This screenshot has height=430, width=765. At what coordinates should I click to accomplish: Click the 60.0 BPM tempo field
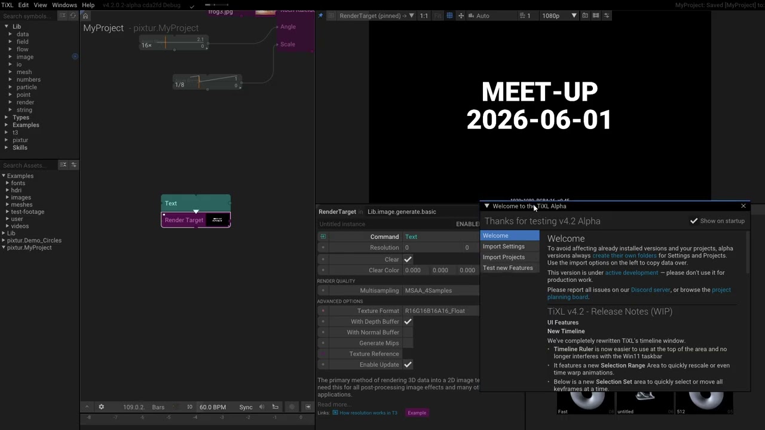tap(213, 407)
